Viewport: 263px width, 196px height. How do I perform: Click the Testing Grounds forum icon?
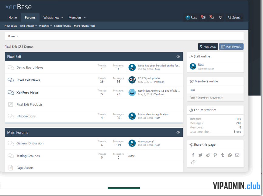tap(11, 156)
